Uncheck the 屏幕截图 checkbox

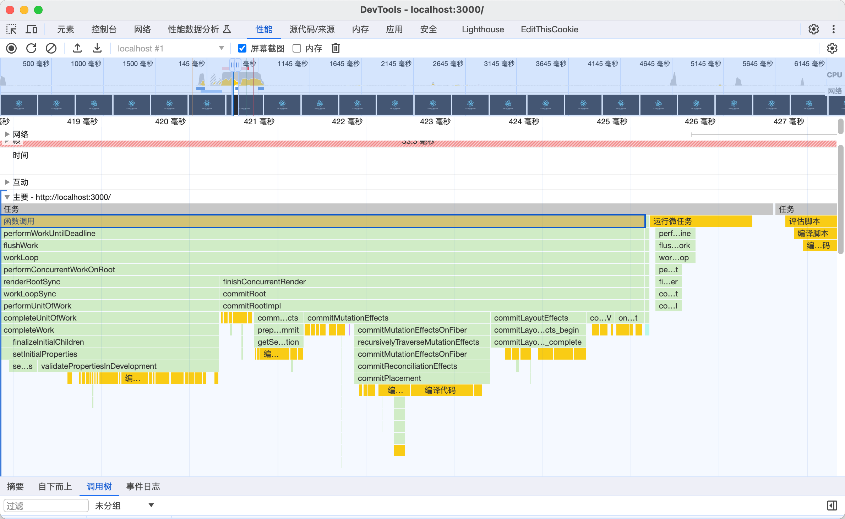tap(242, 48)
